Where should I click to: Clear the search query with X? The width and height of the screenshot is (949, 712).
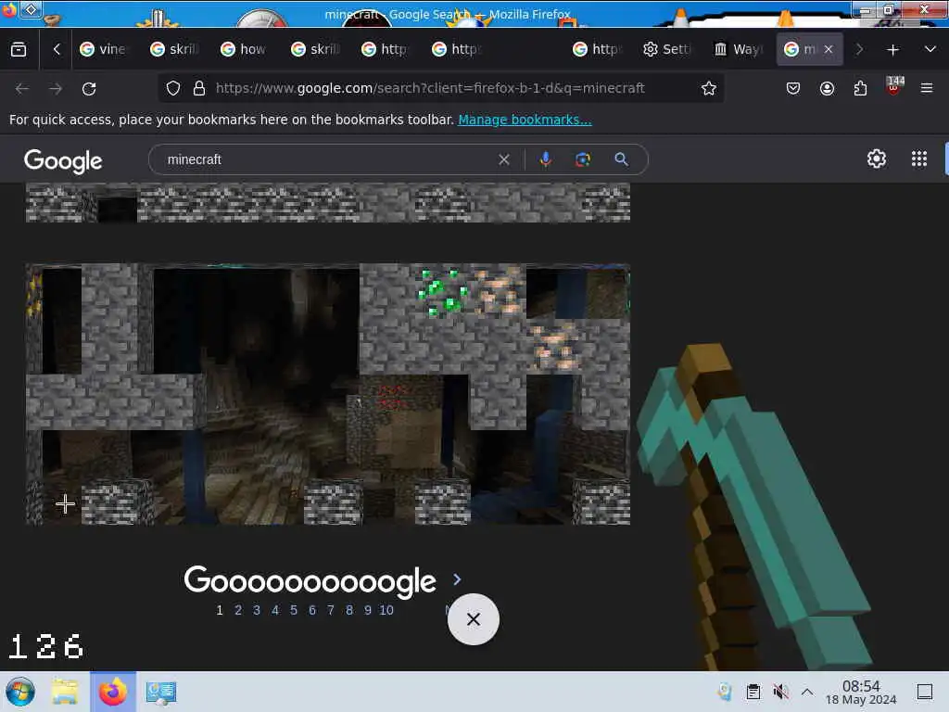pyautogui.click(x=503, y=159)
